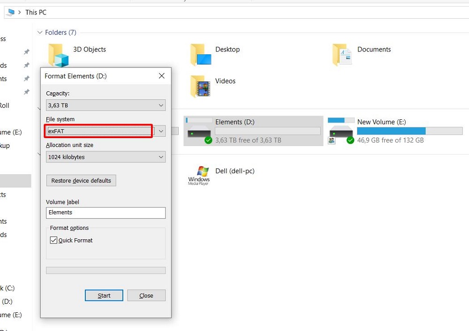Click the Close button in Format dialog

pyautogui.click(x=146, y=295)
